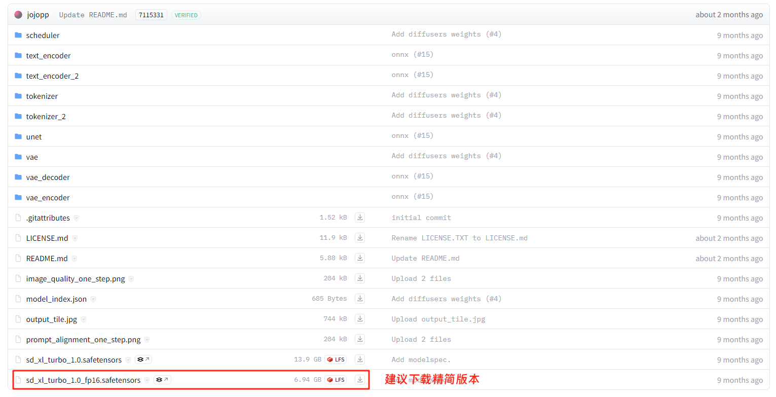The width and height of the screenshot is (776, 397).
Task: Download sd_xl_turbo_1.0.safetensors (13.9 GB) file
Action: coord(360,359)
